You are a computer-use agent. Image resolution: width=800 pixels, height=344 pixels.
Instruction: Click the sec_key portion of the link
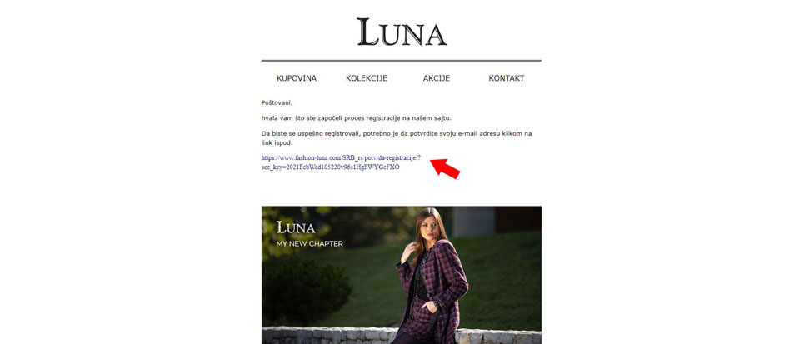point(331,167)
